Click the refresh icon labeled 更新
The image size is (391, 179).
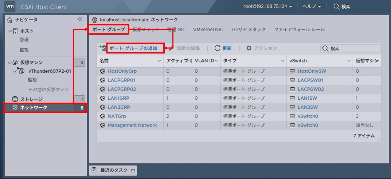pos(218,48)
